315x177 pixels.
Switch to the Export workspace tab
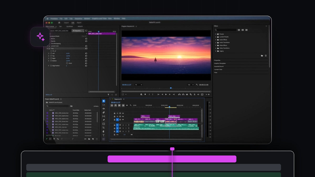coord(79,23)
